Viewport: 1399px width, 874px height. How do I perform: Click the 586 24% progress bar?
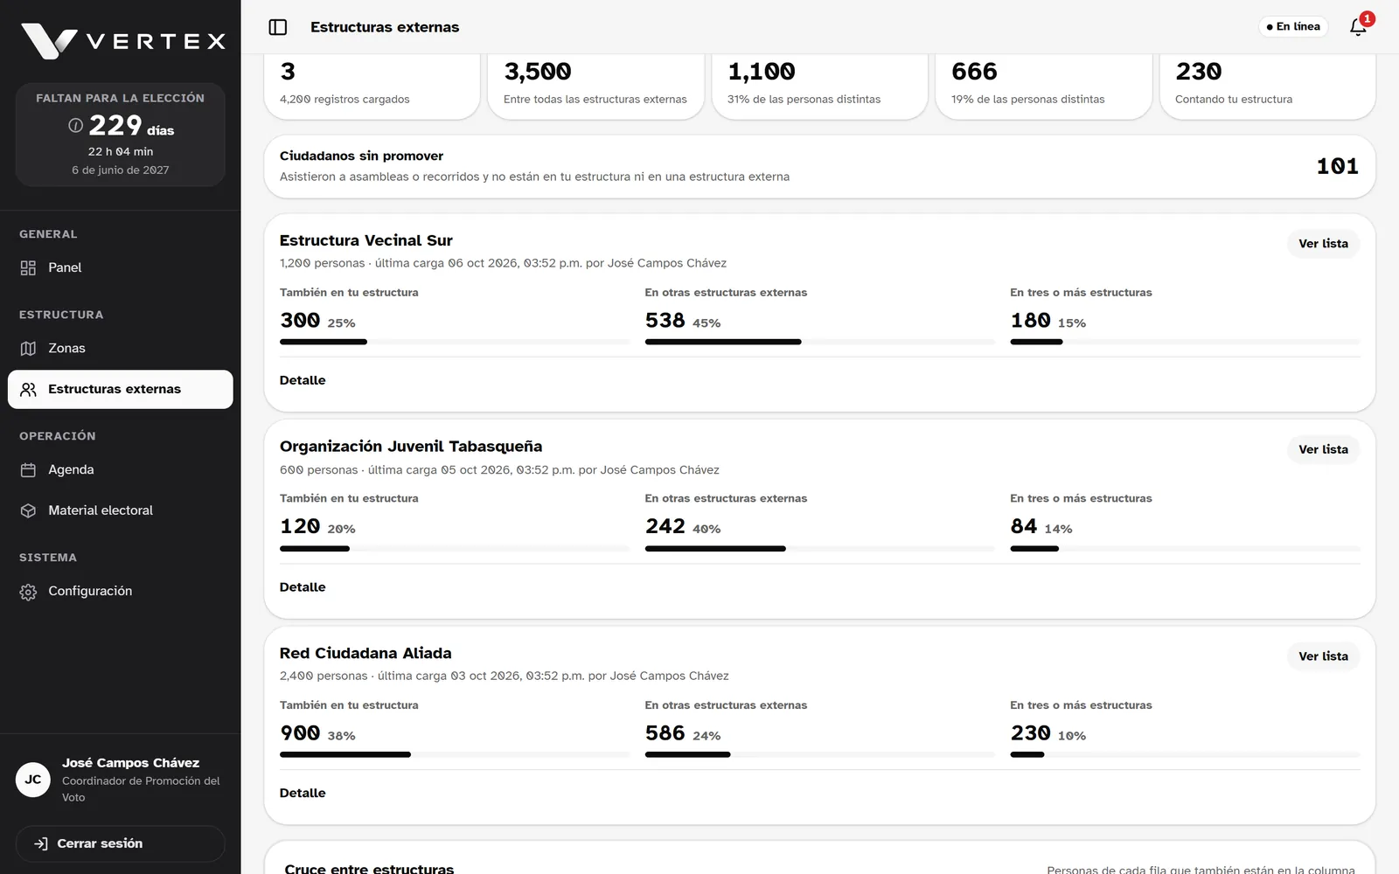820,754
